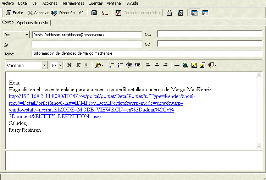The width and height of the screenshot is (266, 180).
Task: Open the Herramientas menu
Action: point(73,3)
